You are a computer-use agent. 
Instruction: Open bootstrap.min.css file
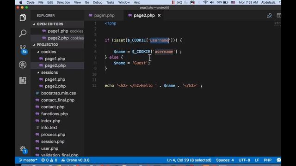(57, 93)
